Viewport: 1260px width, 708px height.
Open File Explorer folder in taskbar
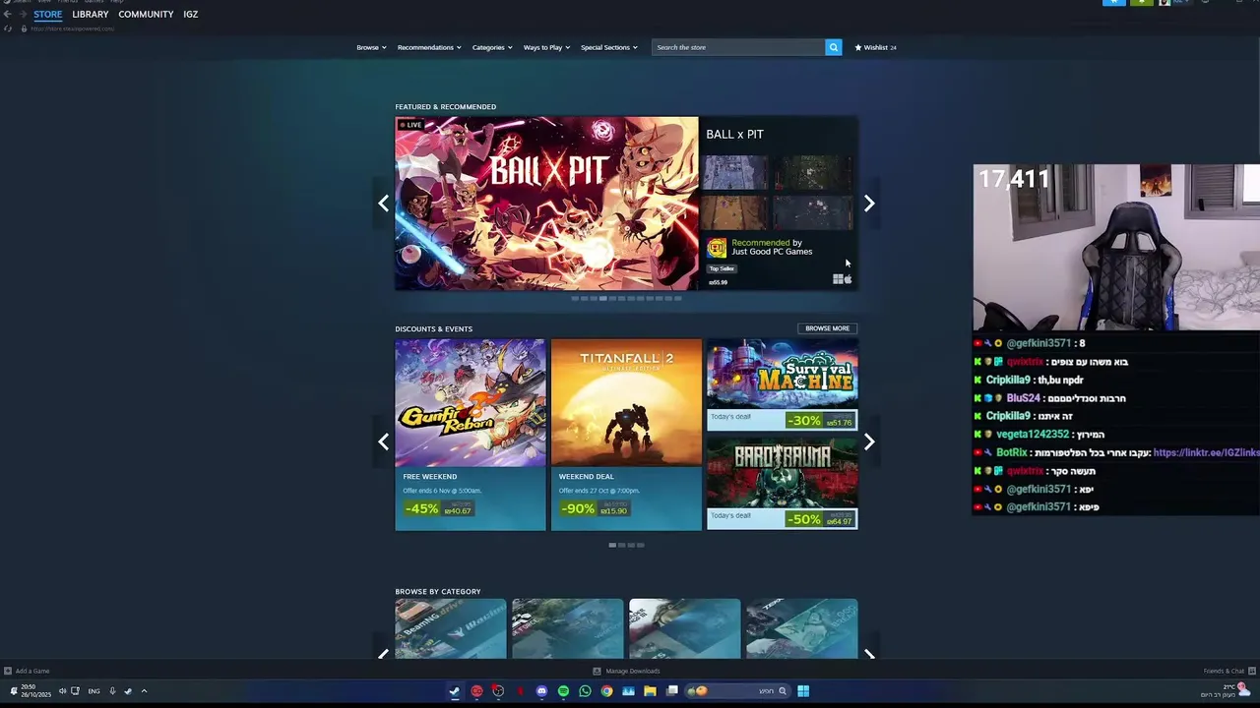click(650, 691)
